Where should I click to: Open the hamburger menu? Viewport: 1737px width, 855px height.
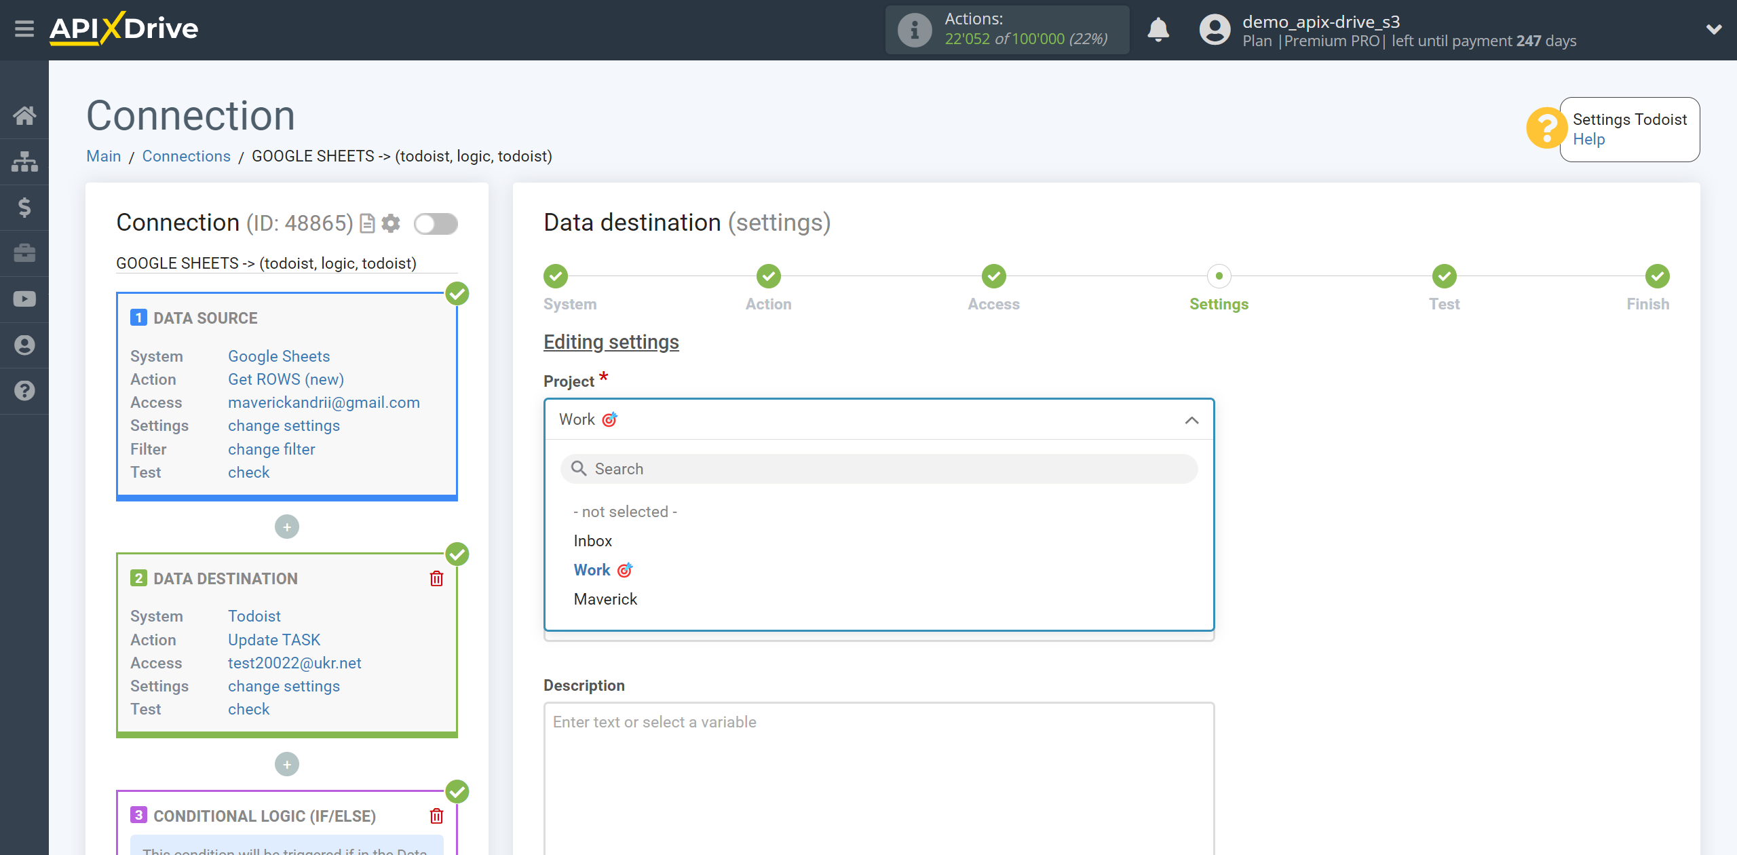click(x=24, y=29)
